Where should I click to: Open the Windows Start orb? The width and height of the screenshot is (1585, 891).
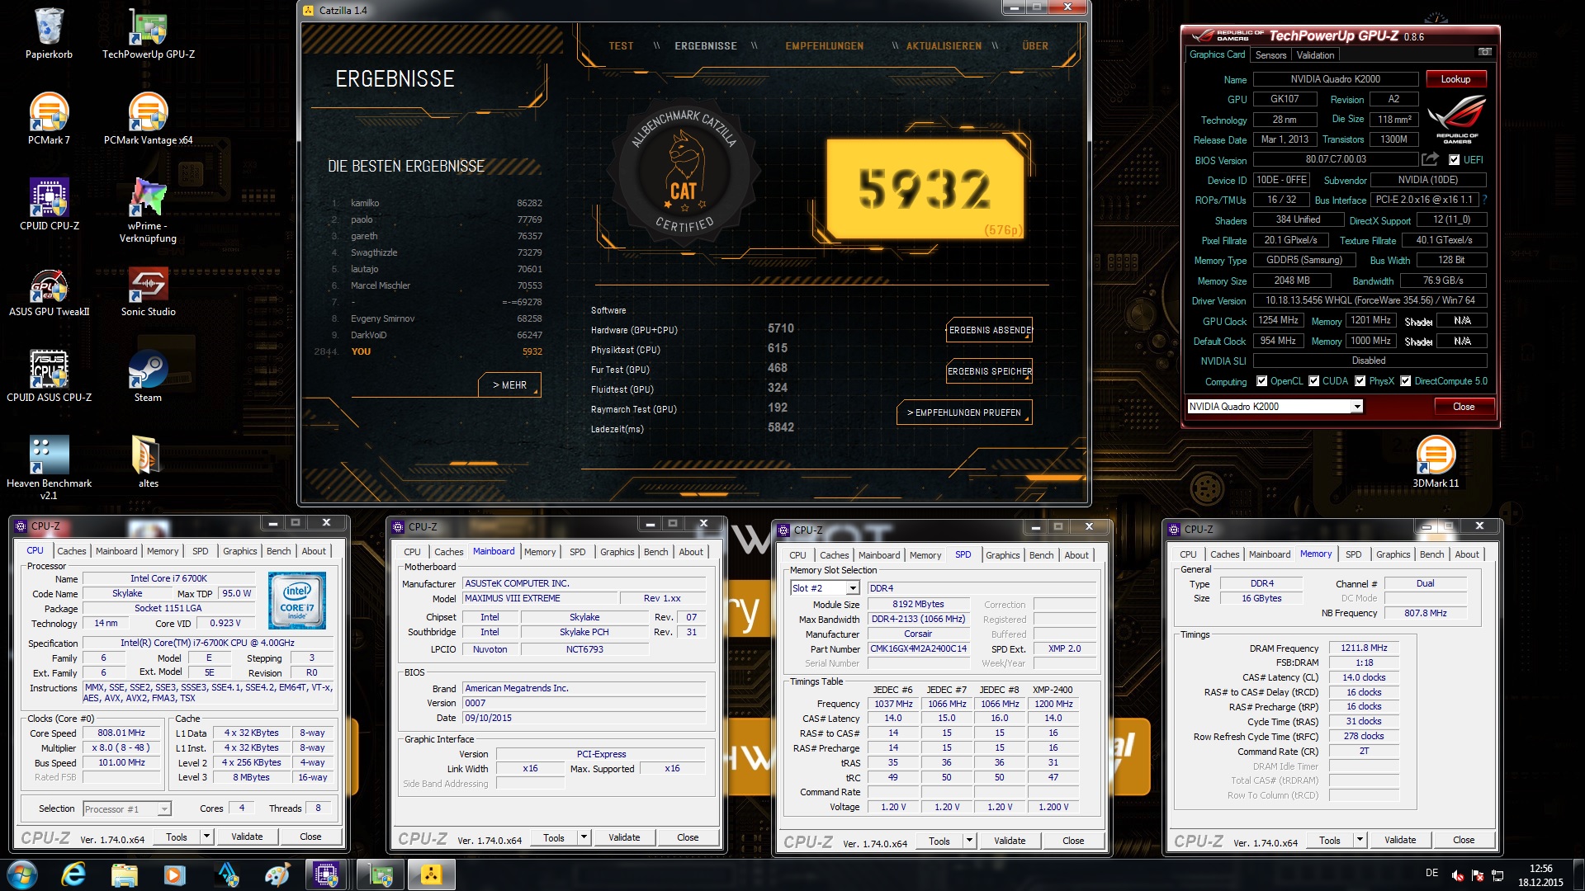point(21,874)
